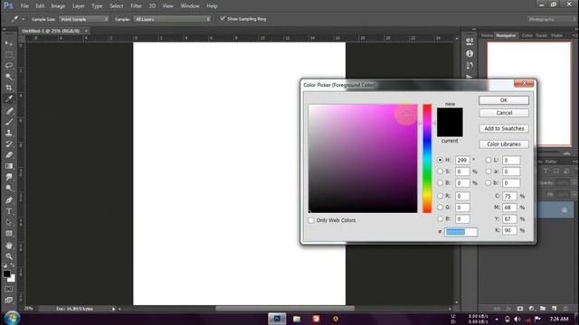Select the Rectangular Marquee tool
Viewport: 579px width, 325px height.
[9, 54]
